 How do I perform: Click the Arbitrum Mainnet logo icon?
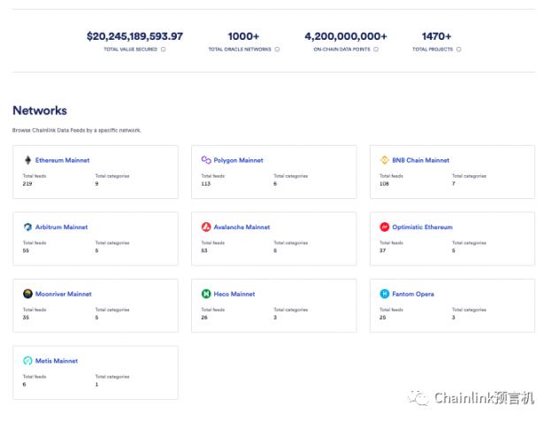coord(27,227)
